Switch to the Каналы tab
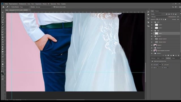Viewport: 181px width, 102px height. (x=157, y=11)
